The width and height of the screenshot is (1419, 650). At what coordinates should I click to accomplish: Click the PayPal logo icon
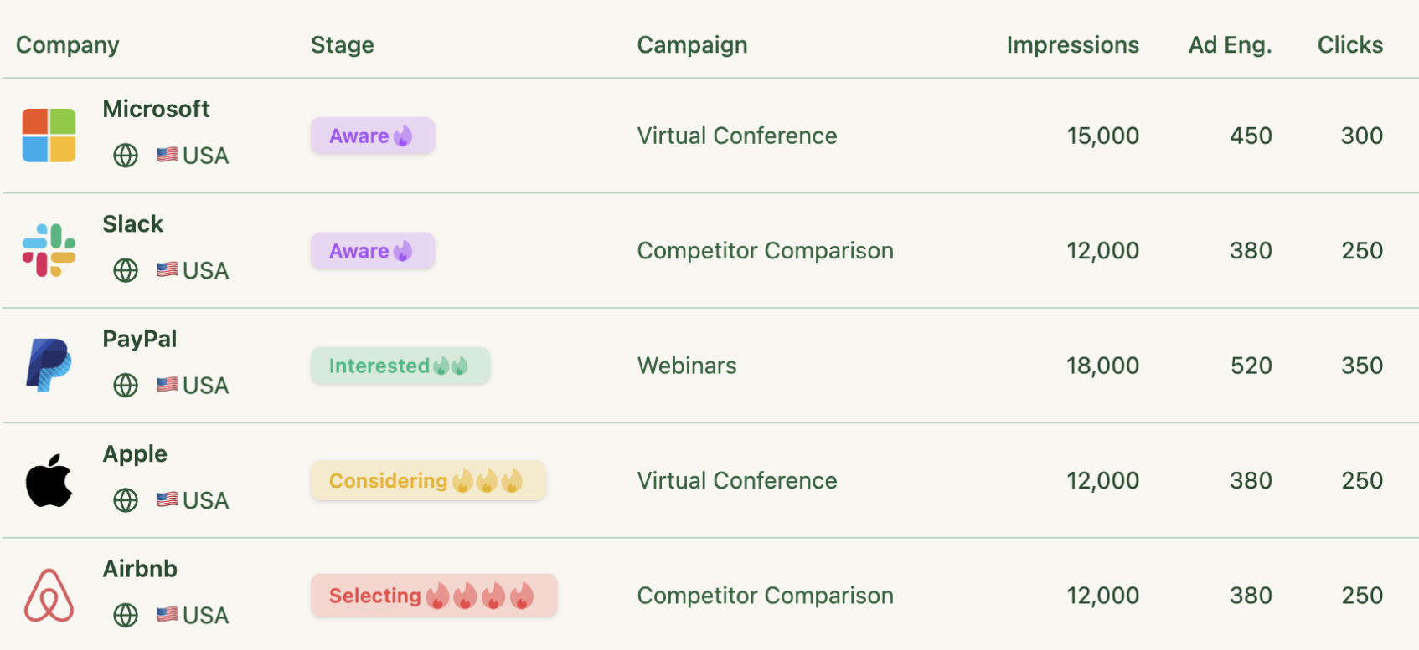(x=49, y=365)
